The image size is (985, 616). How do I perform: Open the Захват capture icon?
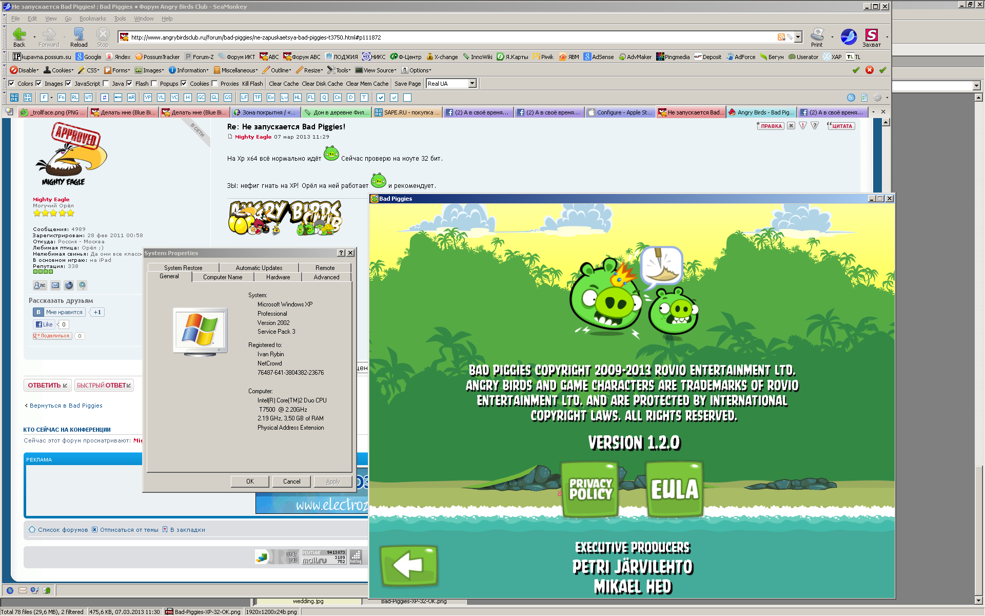point(871,34)
